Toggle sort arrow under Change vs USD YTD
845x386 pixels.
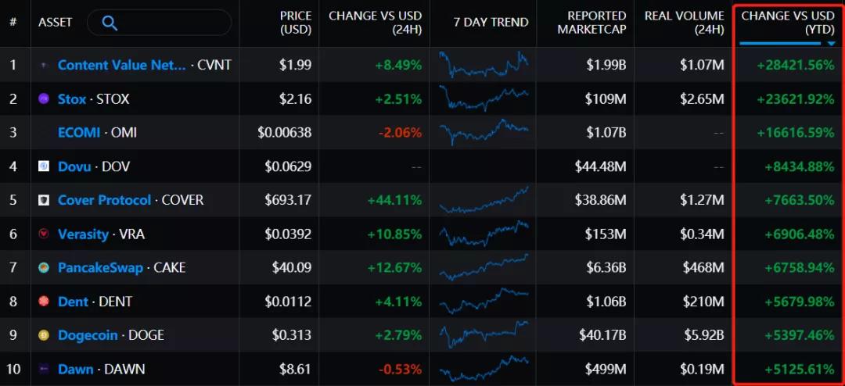tap(831, 44)
